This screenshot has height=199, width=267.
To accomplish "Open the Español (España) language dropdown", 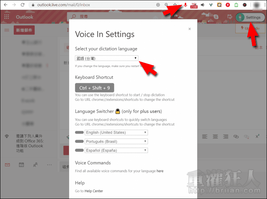I will click(x=116, y=150).
